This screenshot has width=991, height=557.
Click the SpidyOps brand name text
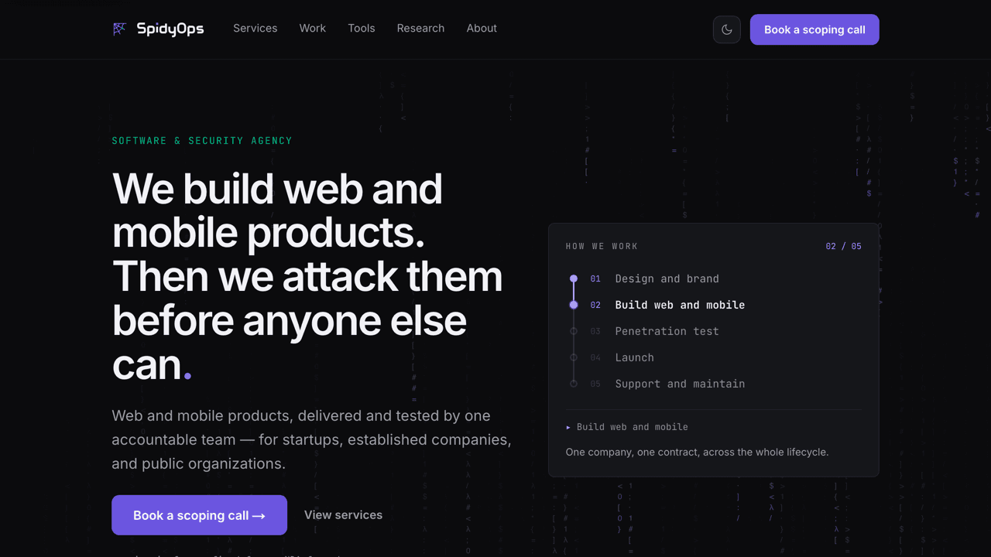(170, 29)
